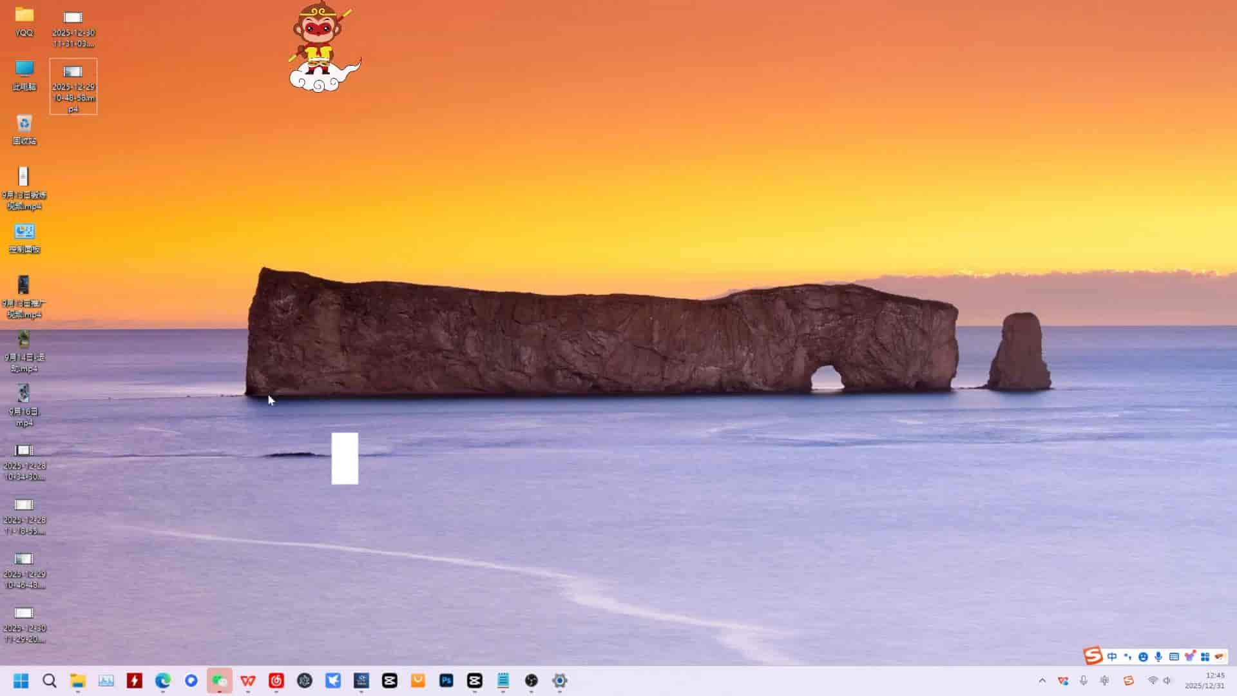1237x696 pixels.
Task: Open the first CapCut icon in taskbar
Action: [x=390, y=681]
